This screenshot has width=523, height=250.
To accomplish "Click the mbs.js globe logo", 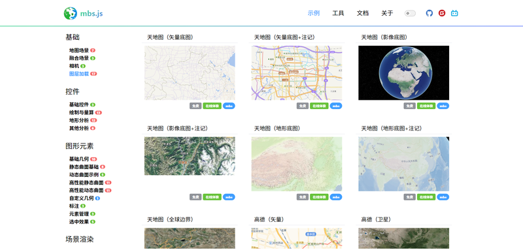I will click(x=71, y=13).
